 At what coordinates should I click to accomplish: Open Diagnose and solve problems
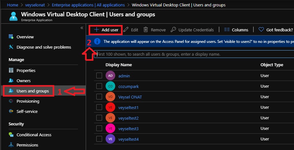pyautogui.click(x=44, y=47)
